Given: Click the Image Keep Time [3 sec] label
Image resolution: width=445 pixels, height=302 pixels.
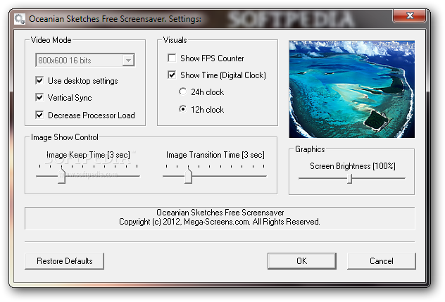Looking at the screenshot, I should (x=88, y=155).
